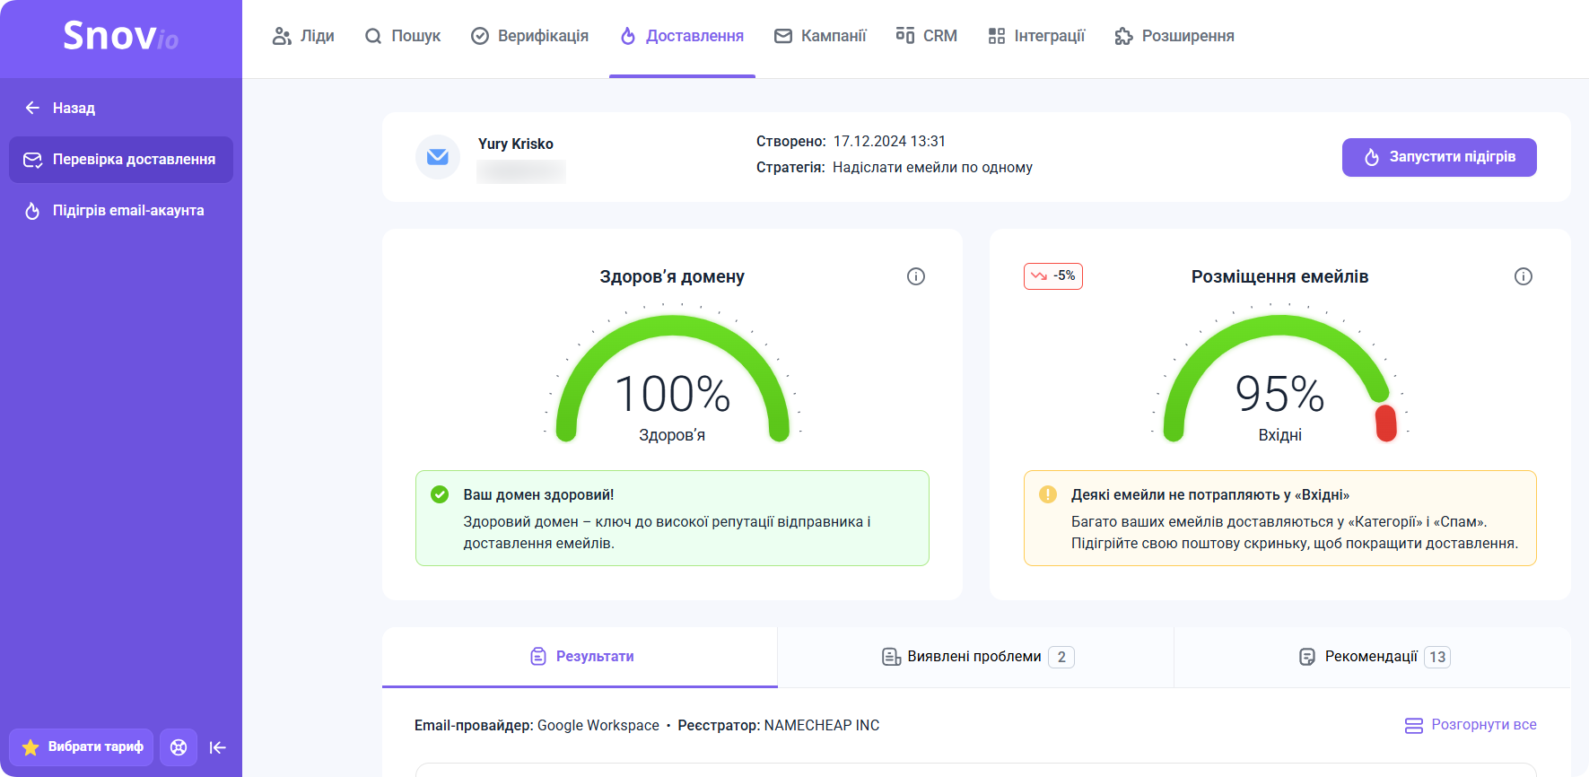This screenshot has width=1589, height=777.
Task: Click the Ваш домен здоровий! message
Action: 538,494
